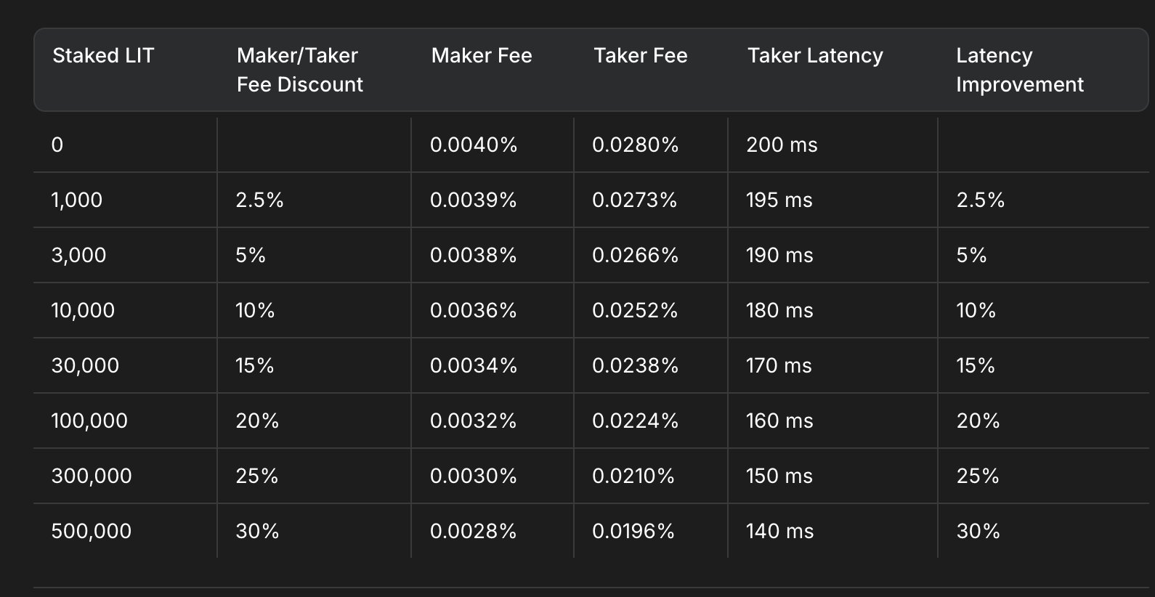Select the 0.0252% taker fee cell
Viewport: 1155px width, 597px height.
click(635, 310)
